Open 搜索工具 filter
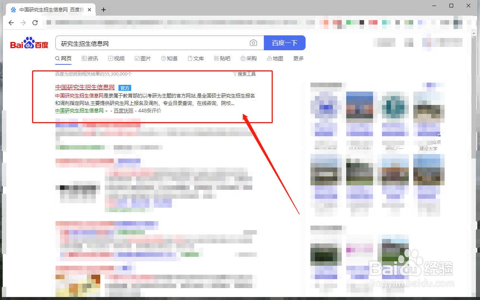The height and width of the screenshot is (300, 480). point(244,74)
